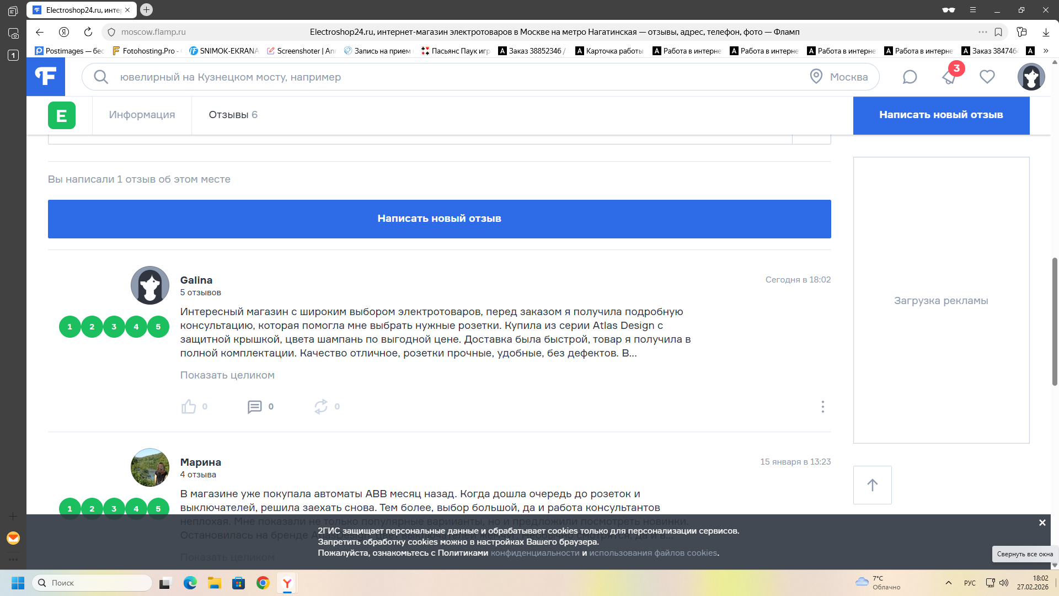Expand Galina's review with Показать целиком
This screenshot has height=596, width=1059.
[x=227, y=375]
